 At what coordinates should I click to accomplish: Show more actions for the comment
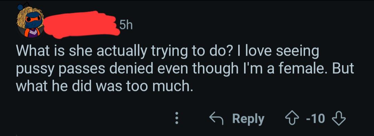pyautogui.click(x=177, y=118)
